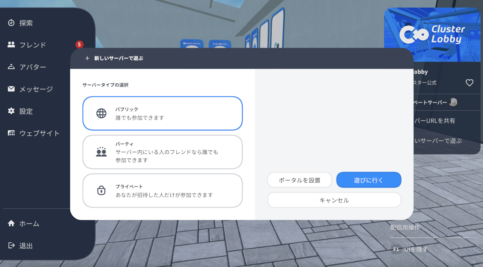Open the Cluster Lobby thumbnail

click(432, 35)
